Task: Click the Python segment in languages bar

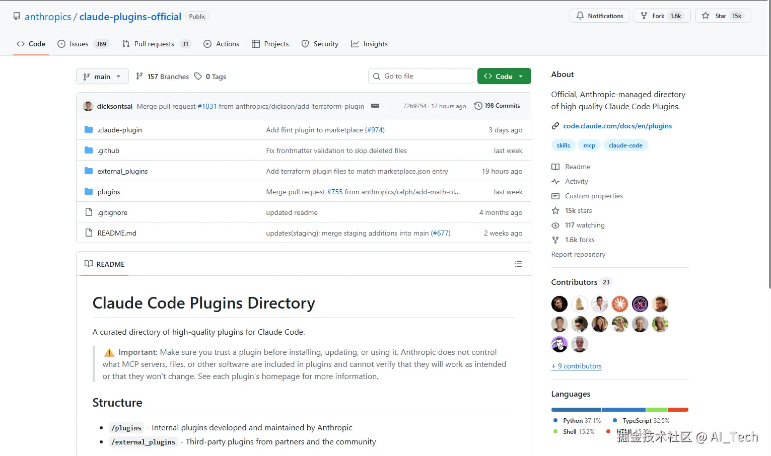Action: 576,410
